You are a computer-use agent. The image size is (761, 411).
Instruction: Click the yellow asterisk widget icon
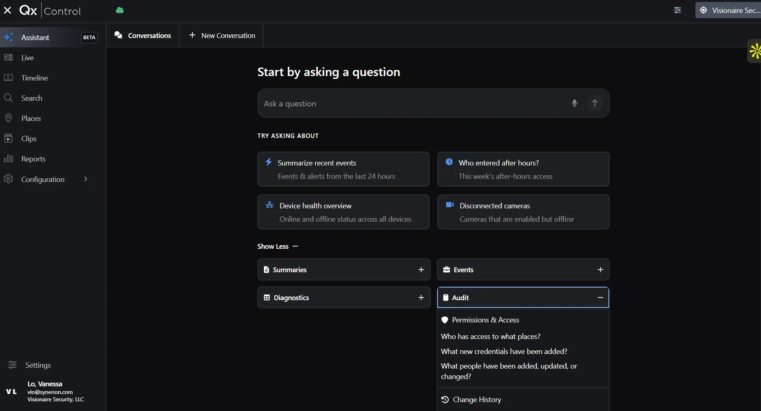pos(755,51)
